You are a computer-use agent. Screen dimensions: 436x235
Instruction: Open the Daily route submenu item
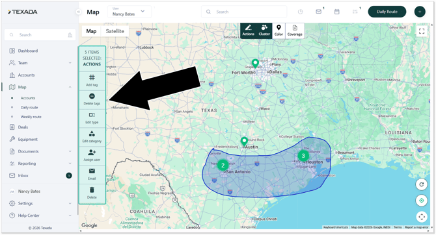tap(29, 107)
